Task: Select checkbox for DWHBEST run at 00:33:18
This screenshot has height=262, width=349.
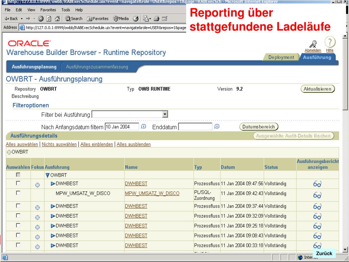Action: (18, 245)
